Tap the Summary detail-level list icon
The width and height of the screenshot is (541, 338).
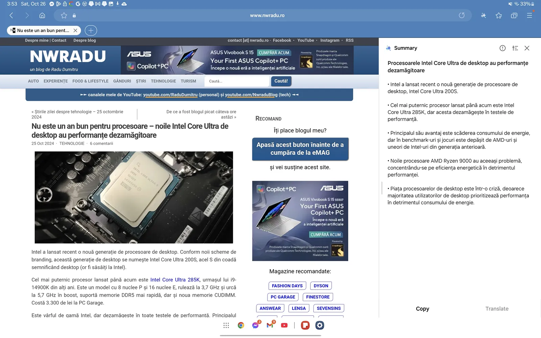515,48
